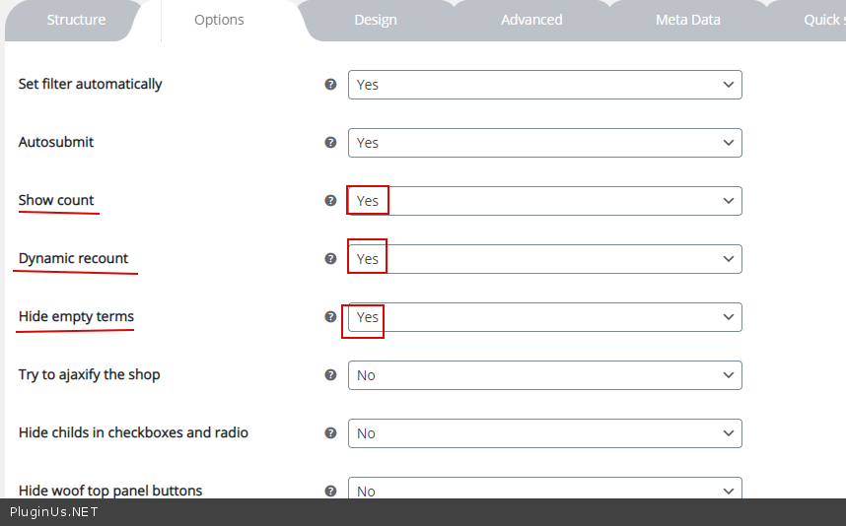
Task: Click help icon for Hide woof top panel
Action: tap(331, 491)
